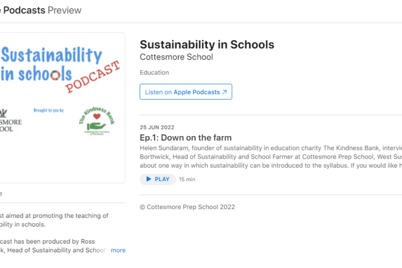Click the blue play triangle icon

coord(148,179)
